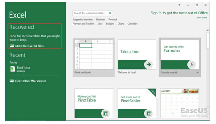Screen dimensions: 216x124
Task: Close the Excel window
Action: (206, 5)
